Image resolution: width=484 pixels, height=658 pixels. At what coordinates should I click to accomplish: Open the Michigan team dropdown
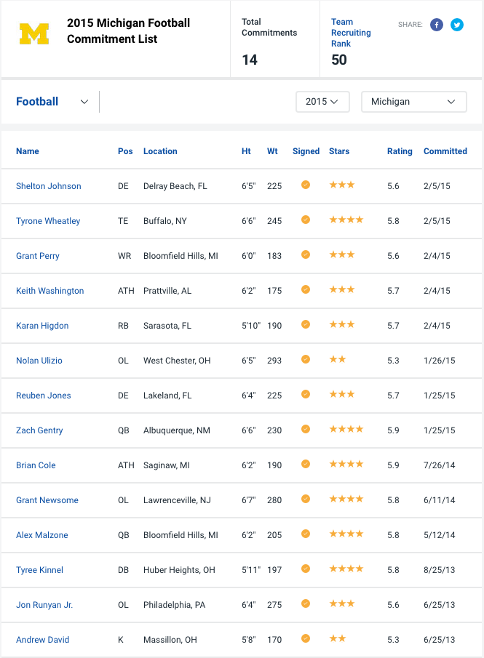point(414,102)
